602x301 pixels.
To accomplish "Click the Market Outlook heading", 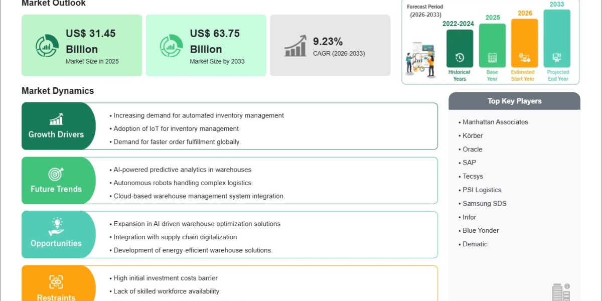I will coord(54,4).
